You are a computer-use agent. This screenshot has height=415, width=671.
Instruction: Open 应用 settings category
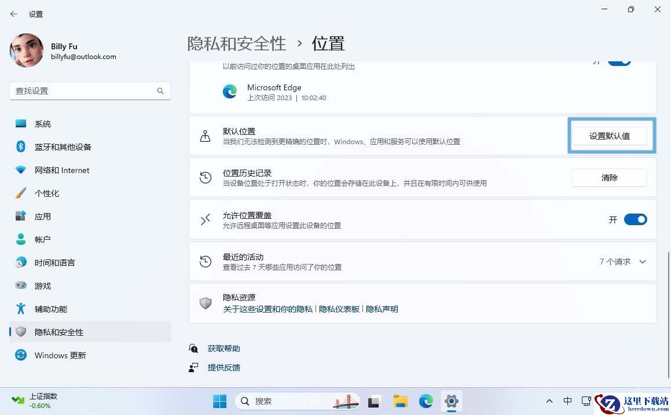(90, 216)
